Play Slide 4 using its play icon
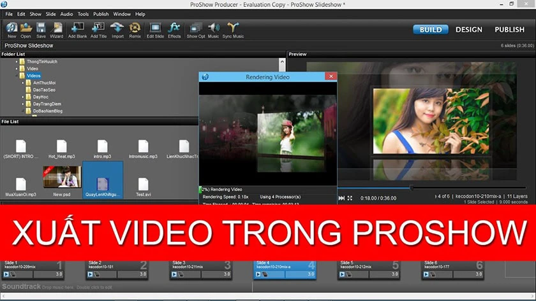Screen dimensions: 536x301 pyautogui.click(x=258, y=274)
